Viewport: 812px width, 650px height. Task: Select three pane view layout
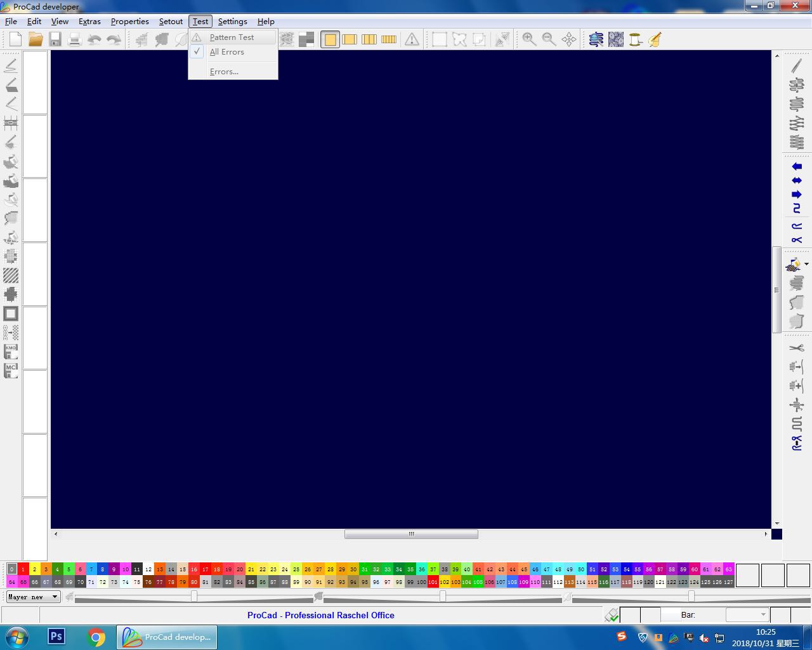pyautogui.click(x=369, y=39)
